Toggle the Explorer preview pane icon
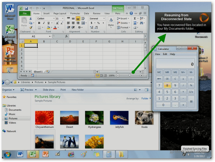 point(146,90)
